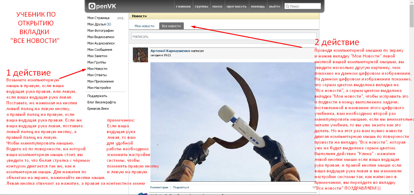The width and height of the screenshot is (414, 195).
Task: Open the Ермаков.Вики sidebar link
Action: click(98, 109)
